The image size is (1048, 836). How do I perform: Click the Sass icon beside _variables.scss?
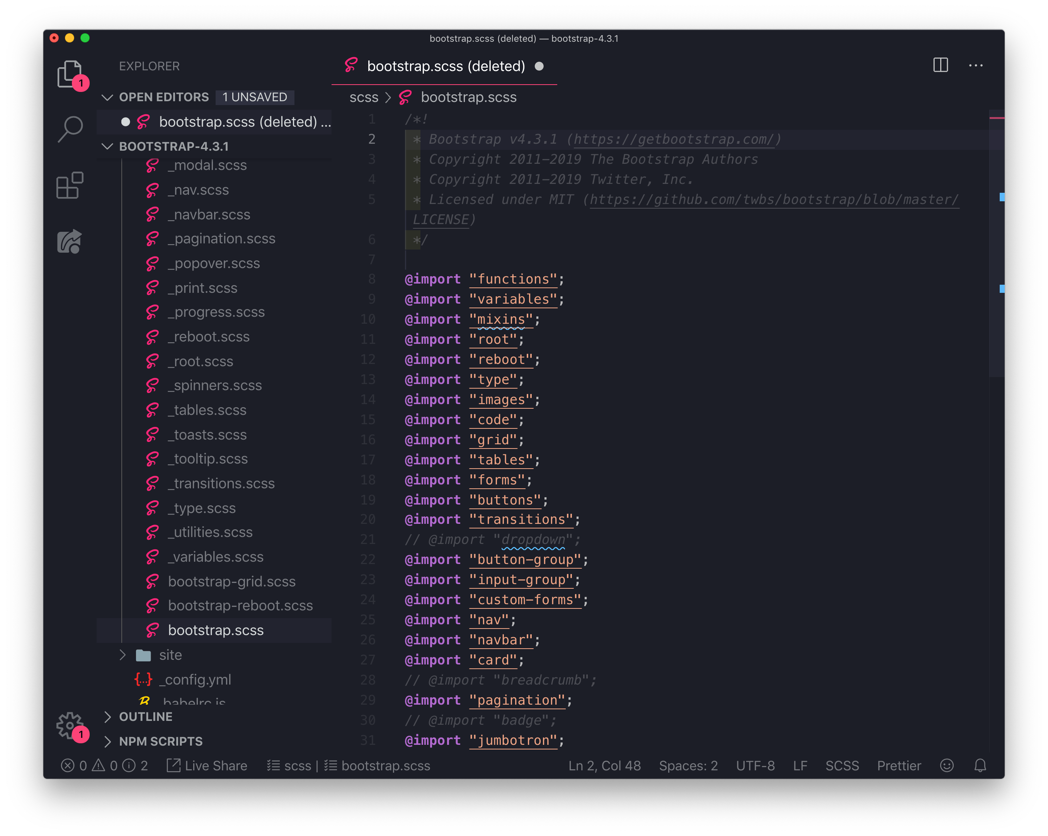[x=152, y=557]
